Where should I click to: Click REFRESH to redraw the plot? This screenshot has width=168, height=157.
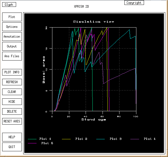click(12, 82)
